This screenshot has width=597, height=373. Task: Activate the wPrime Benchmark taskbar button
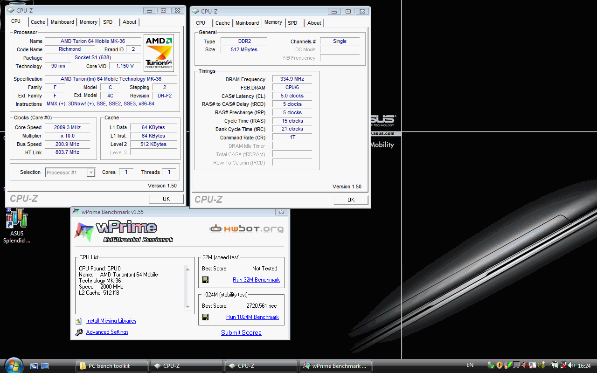click(x=335, y=366)
